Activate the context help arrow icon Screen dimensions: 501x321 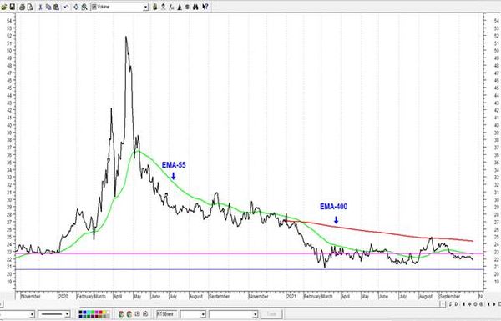click(205, 7)
